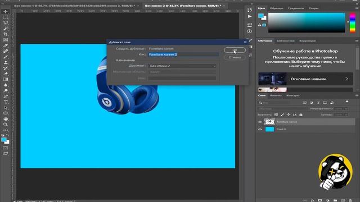Image resolution: width=360 pixels, height=202 pixels.
Task: Toggle Quick Mask mode in toolbar
Action: point(6,148)
